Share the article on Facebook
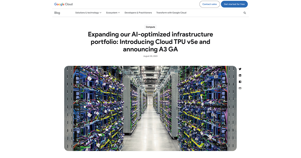 (240, 82)
